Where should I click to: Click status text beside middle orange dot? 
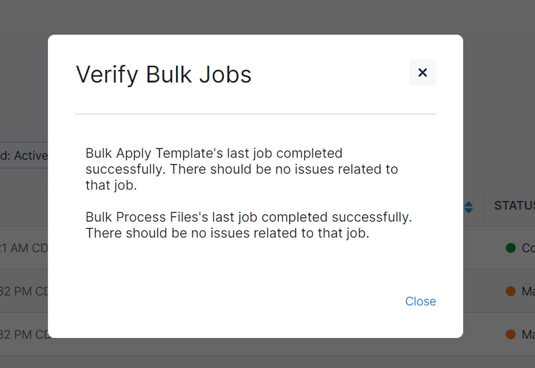click(528, 291)
